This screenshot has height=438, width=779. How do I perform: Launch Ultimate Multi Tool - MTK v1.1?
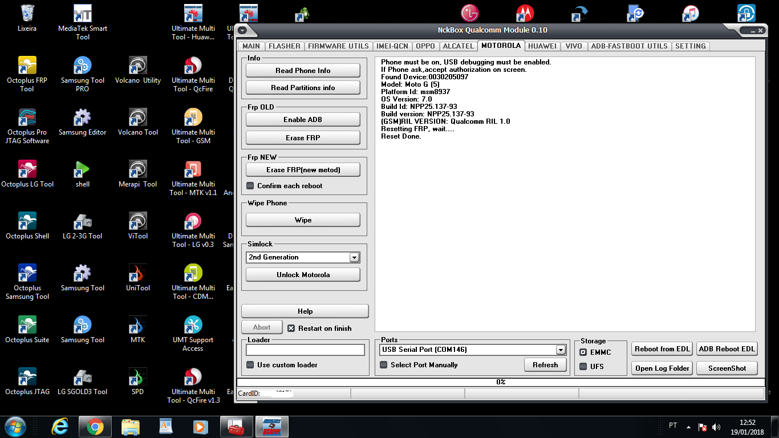[x=193, y=178]
